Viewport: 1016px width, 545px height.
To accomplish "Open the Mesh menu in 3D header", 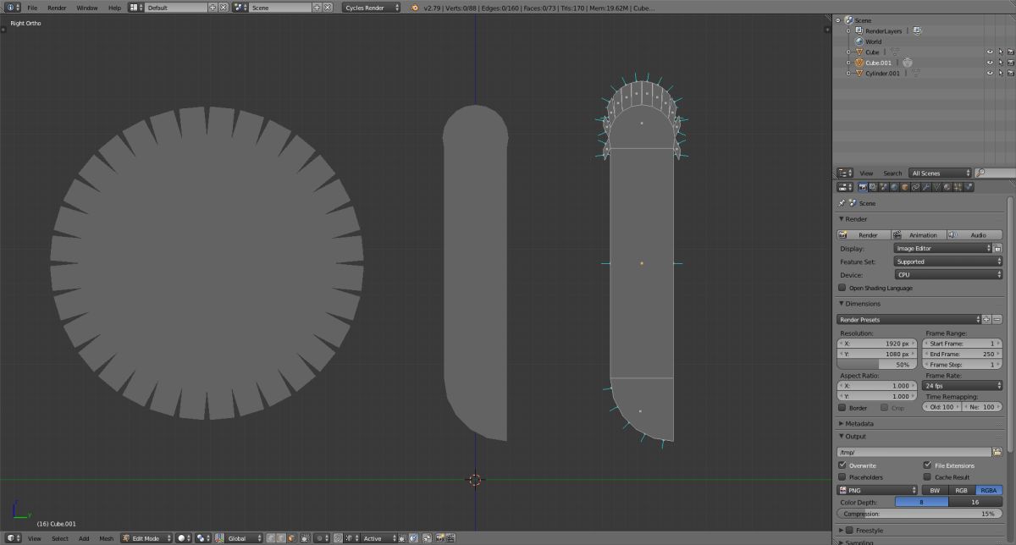I will click(x=106, y=538).
